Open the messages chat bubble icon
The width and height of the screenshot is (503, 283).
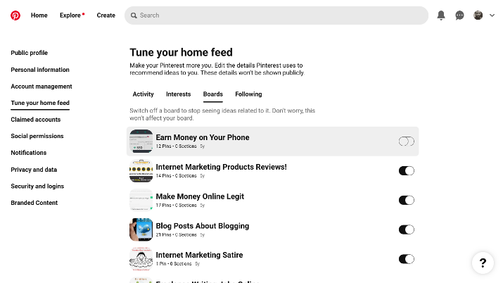pos(459,15)
